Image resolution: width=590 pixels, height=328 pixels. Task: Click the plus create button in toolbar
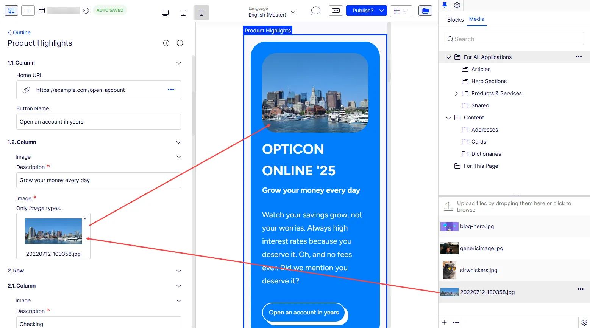point(28,11)
